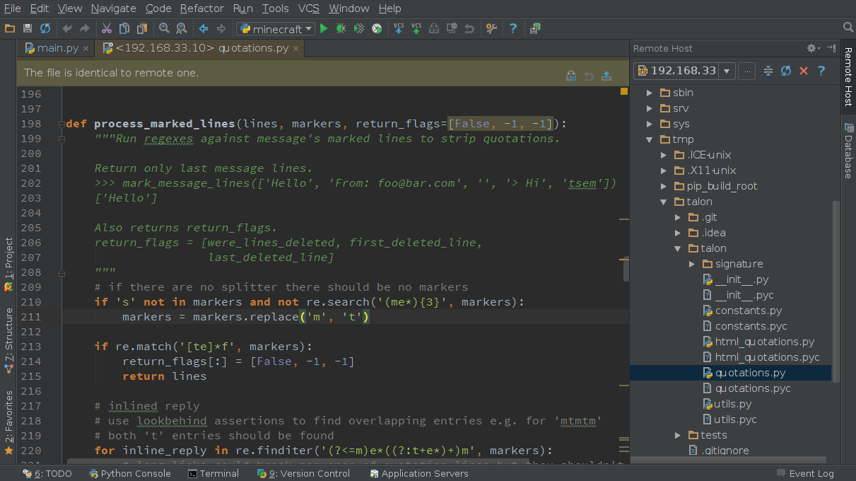Open the Refactor menu
This screenshot has height=481, width=856.
(201, 8)
